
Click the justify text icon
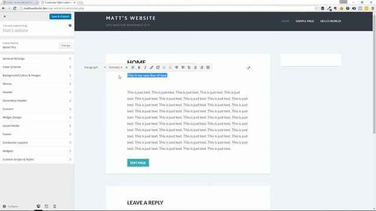tap(208, 67)
